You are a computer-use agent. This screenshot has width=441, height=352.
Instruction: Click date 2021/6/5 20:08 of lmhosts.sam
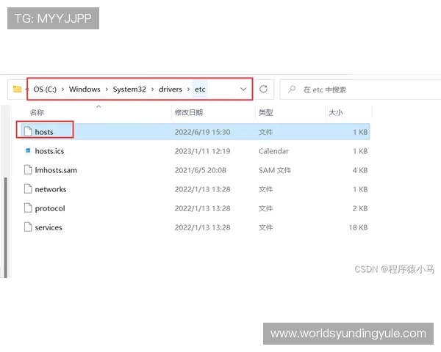pos(200,170)
